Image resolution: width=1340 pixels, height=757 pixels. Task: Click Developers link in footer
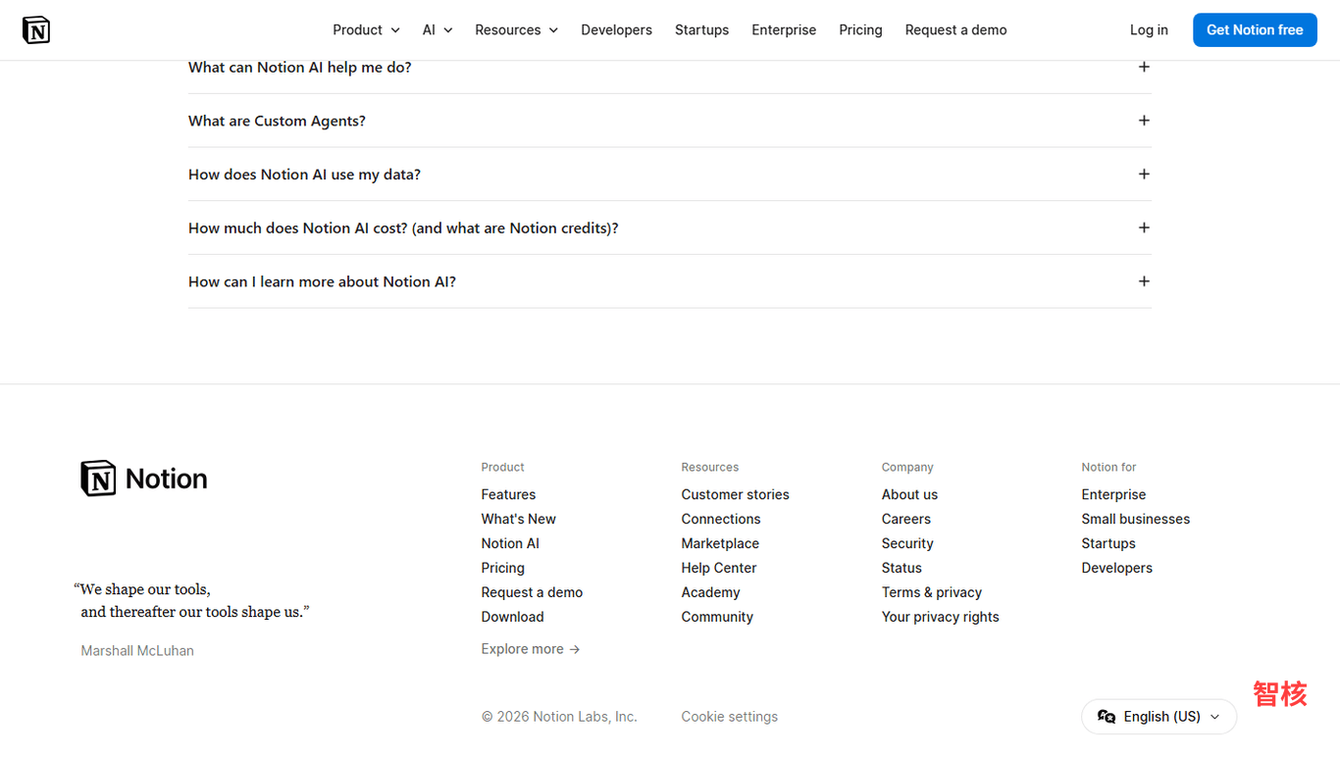(x=1117, y=569)
